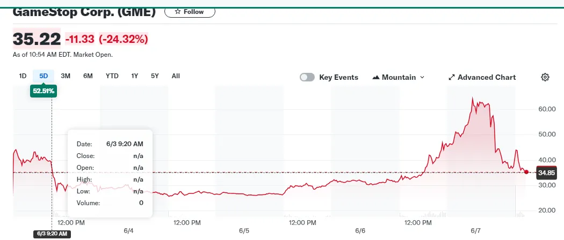Select the 1D range tab
This screenshot has height=240, width=564.
[23, 76]
